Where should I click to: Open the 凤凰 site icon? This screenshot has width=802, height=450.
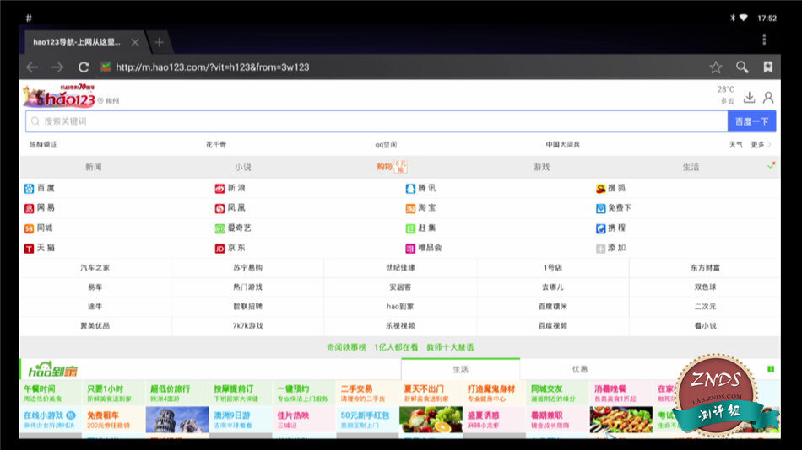point(219,208)
